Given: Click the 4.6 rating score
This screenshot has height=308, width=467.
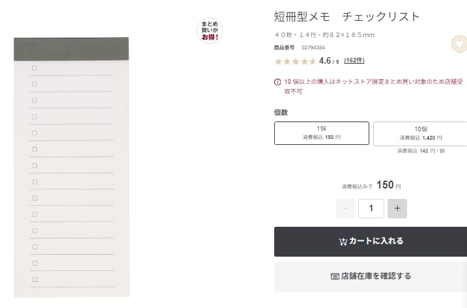Looking at the screenshot, I should point(325,61).
